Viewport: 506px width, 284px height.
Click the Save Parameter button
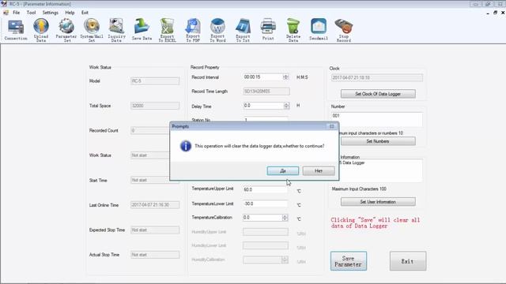pyautogui.click(x=349, y=261)
